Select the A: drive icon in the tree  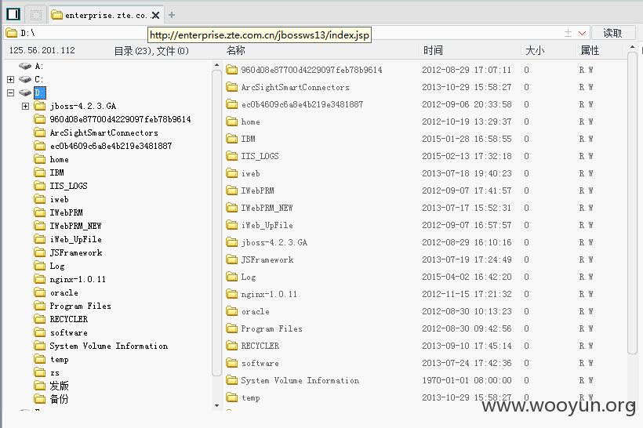click(25, 66)
